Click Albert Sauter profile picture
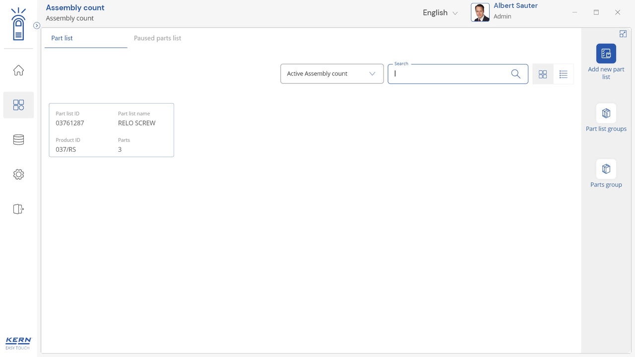This screenshot has width=635, height=357. point(480,13)
